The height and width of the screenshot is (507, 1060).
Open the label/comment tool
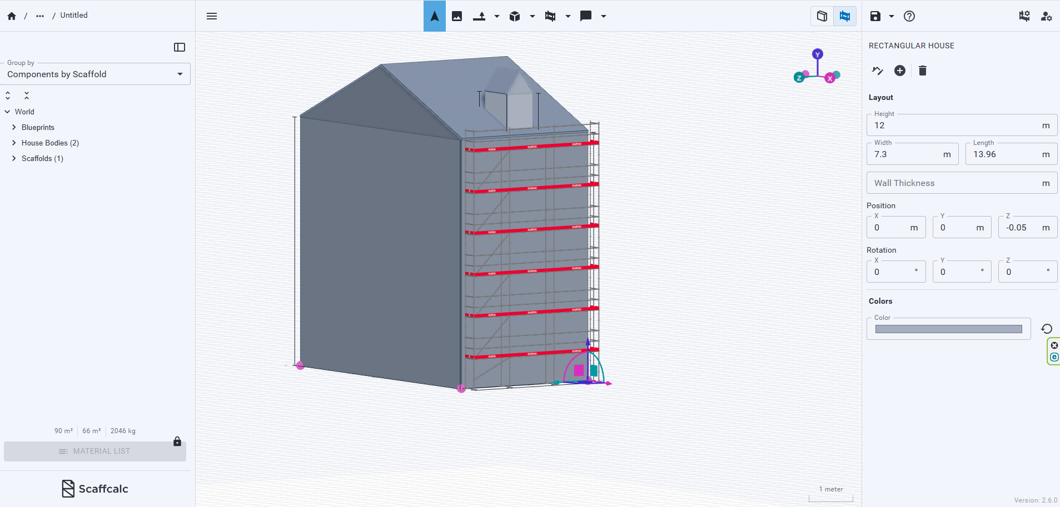585,16
